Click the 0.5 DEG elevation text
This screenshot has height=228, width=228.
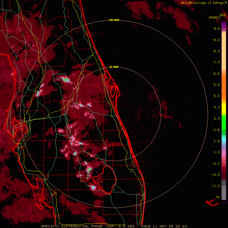(127, 226)
